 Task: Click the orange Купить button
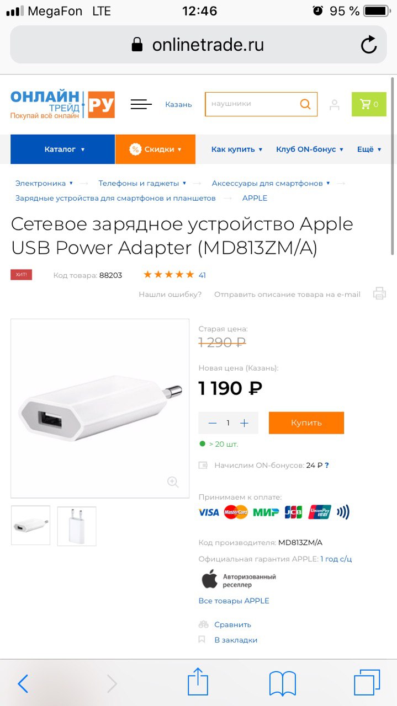(x=306, y=423)
